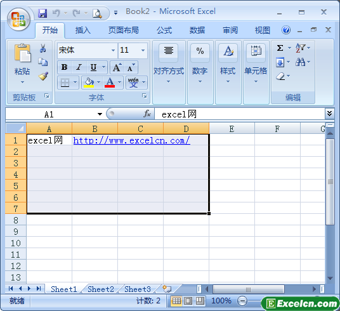The width and height of the screenshot is (340, 311).
Task: Go to the last sheet tab
Action: [39, 288]
